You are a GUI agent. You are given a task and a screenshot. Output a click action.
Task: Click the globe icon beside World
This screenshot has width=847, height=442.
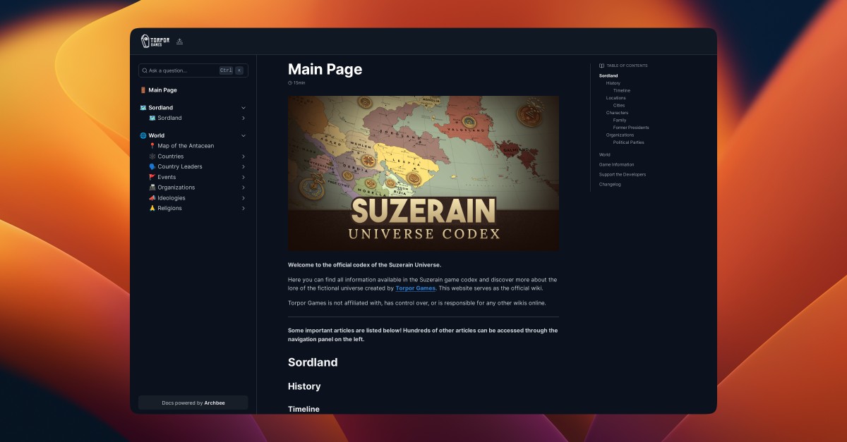pos(143,135)
